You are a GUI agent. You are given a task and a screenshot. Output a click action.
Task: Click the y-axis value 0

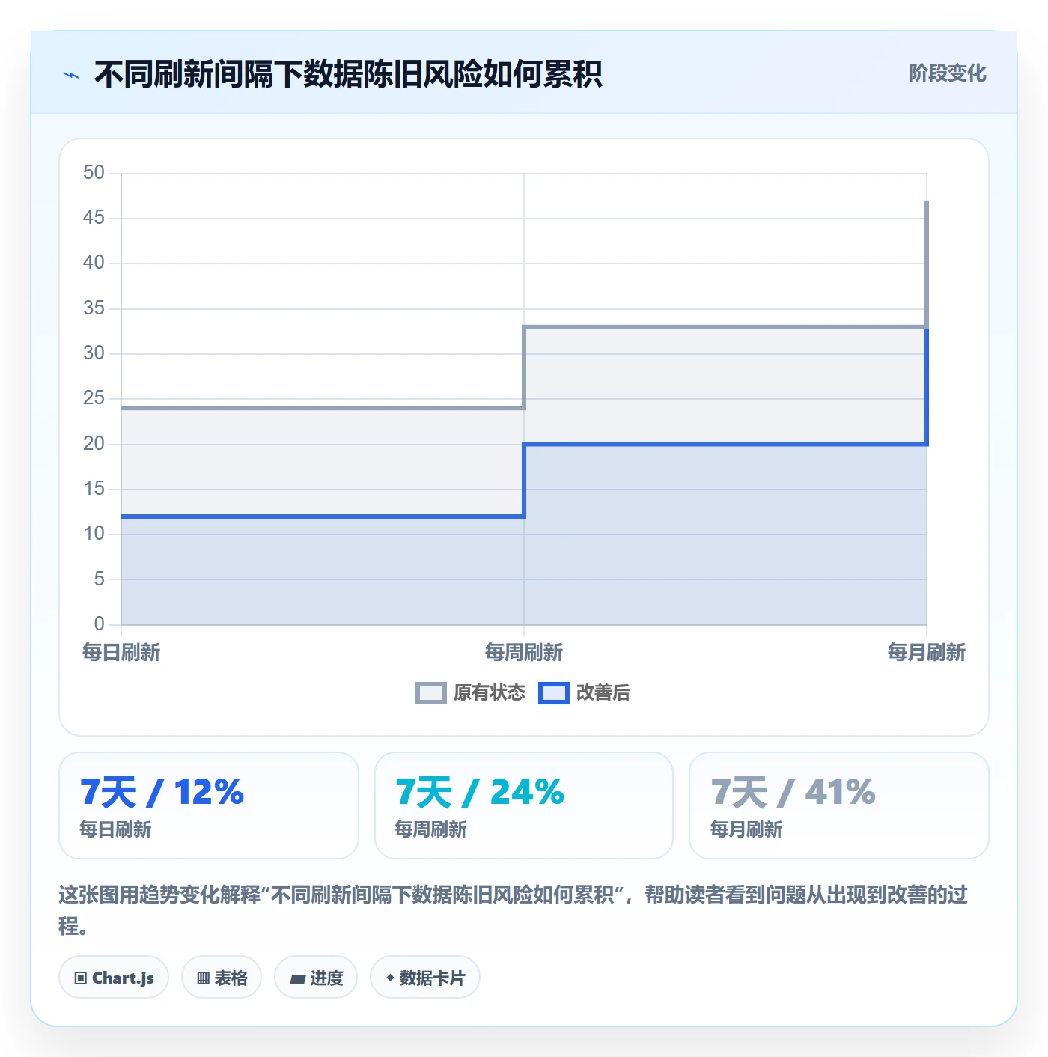99,624
